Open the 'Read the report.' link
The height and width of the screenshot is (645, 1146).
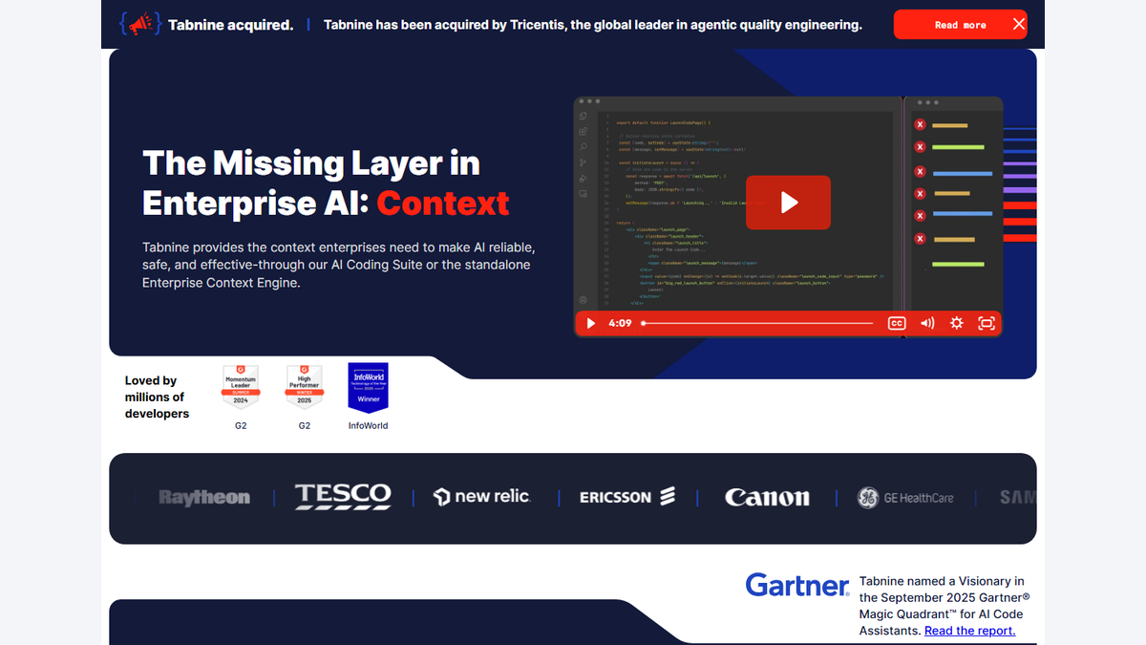coord(969,631)
